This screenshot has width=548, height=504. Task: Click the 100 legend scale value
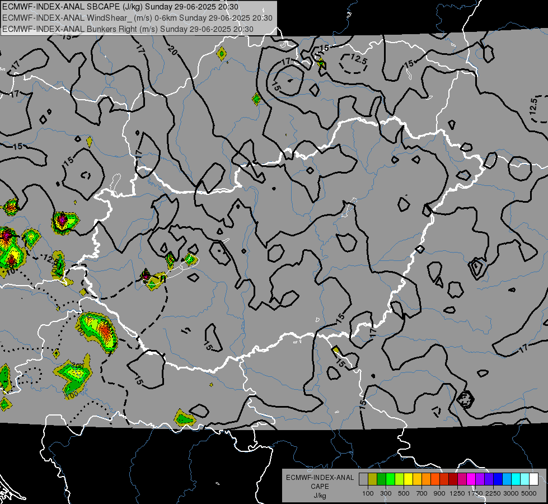tap(368, 493)
